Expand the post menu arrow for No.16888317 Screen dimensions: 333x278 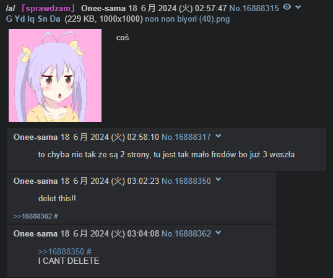pyautogui.click(x=218, y=136)
